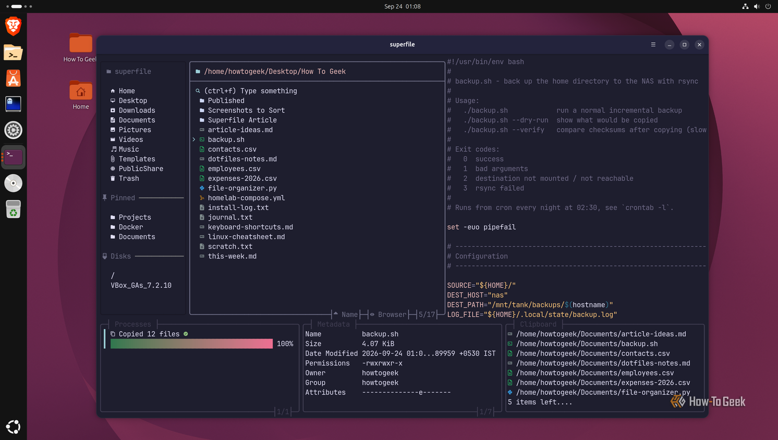
Task: Open the network status tray icon
Action: [745, 6]
